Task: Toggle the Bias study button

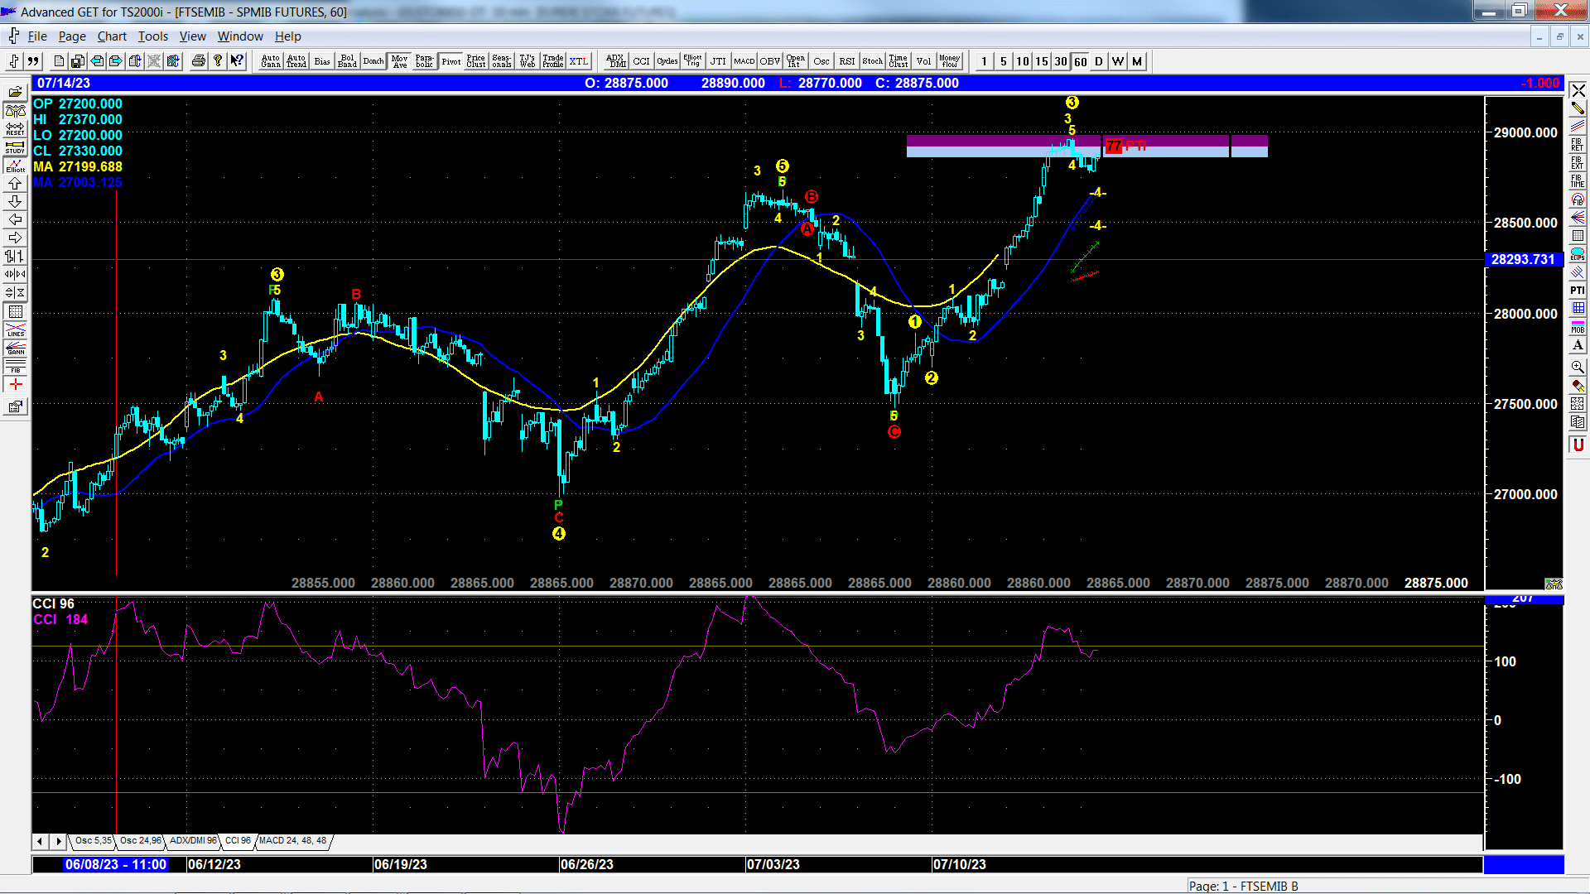Action: point(322,61)
